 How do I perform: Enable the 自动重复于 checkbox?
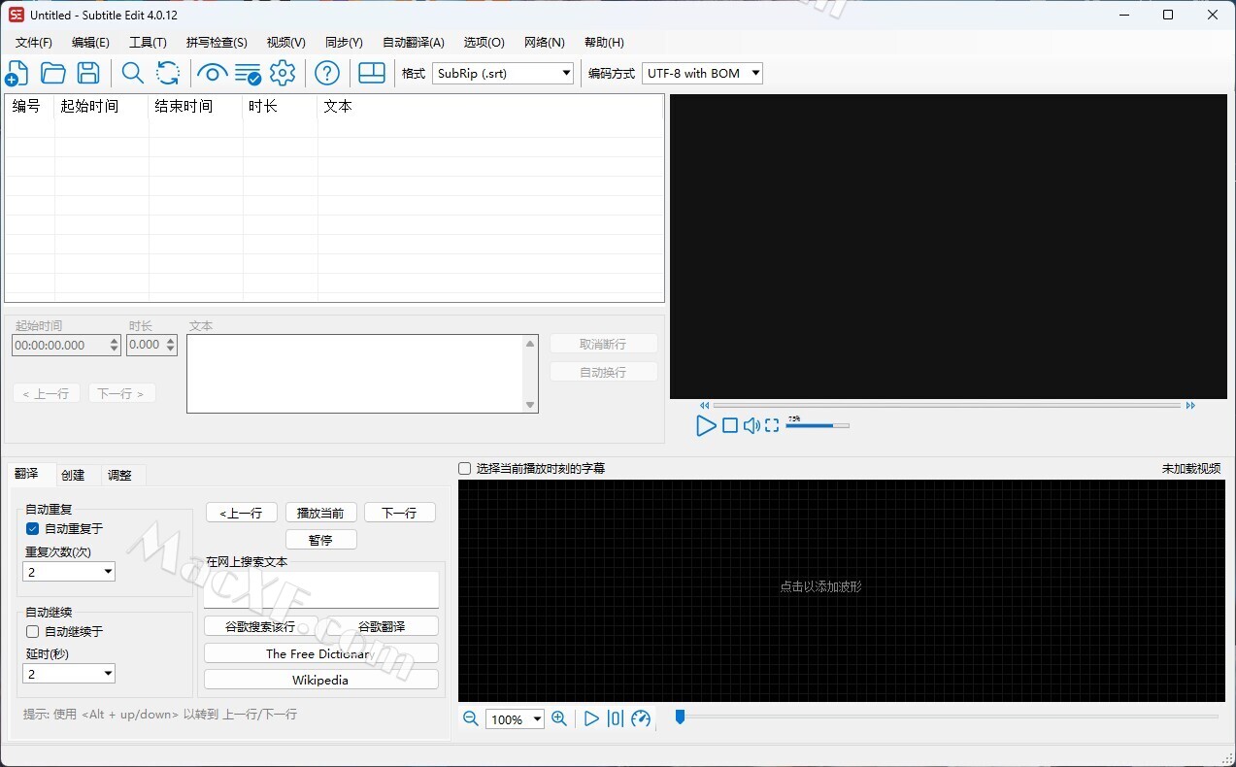tap(32, 528)
